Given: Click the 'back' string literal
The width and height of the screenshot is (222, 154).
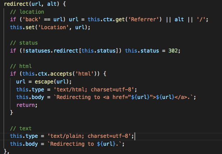Looking at the screenshot, I should [x=32, y=19].
